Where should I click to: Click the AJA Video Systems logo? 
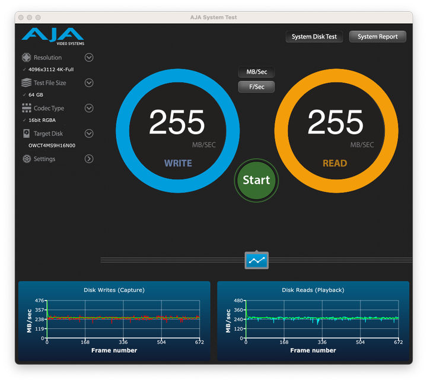tap(52, 36)
